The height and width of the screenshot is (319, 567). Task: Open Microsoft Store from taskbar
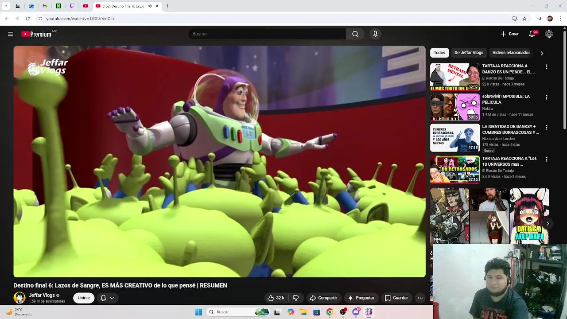(316, 312)
